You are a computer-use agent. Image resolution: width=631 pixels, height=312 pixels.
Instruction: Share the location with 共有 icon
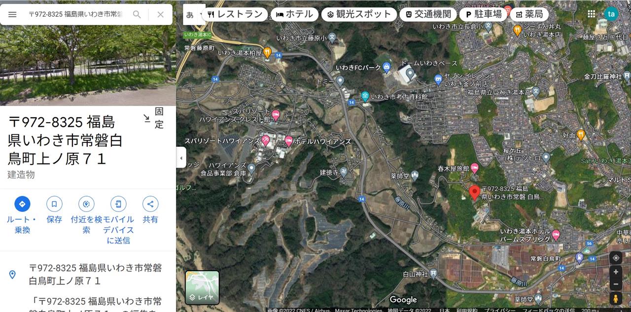click(150, 204)
